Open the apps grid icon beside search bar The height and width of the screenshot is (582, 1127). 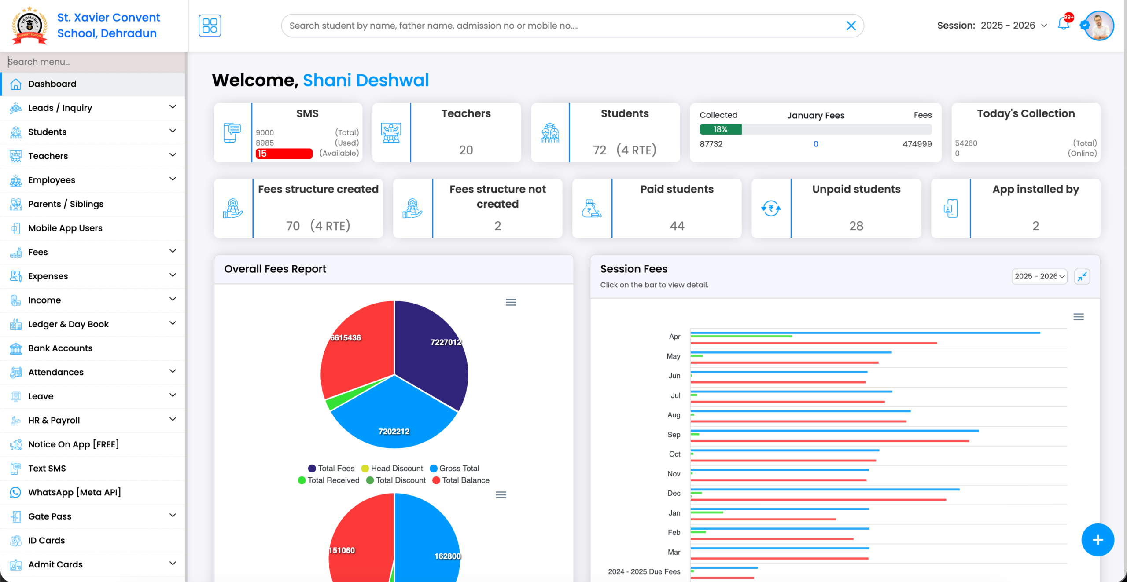210,26
